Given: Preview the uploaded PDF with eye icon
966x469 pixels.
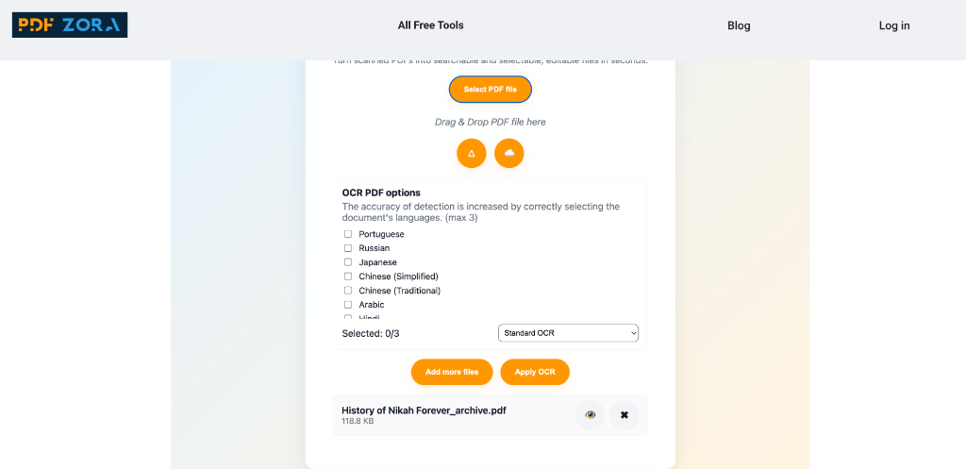Looking at the screenshot, I should pos(591,414).
